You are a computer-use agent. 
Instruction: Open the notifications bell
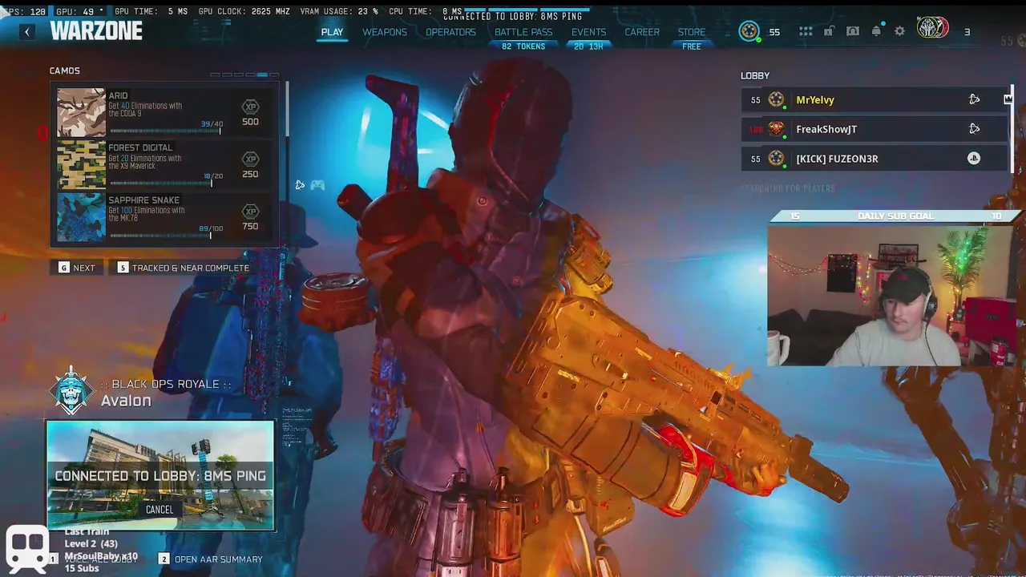876,31
